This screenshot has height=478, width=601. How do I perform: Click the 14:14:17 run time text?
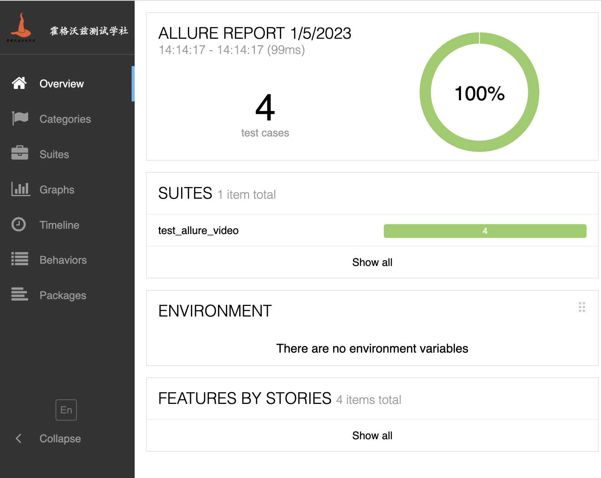[232, 50]
